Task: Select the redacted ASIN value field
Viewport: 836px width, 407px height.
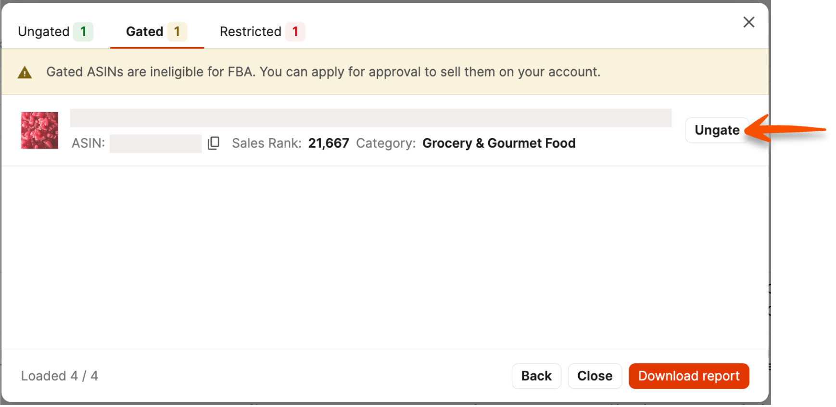Action: (x=155, y=143)
